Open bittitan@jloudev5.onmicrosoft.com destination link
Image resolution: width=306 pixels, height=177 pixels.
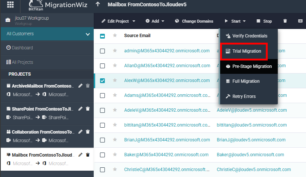point(252,125)
